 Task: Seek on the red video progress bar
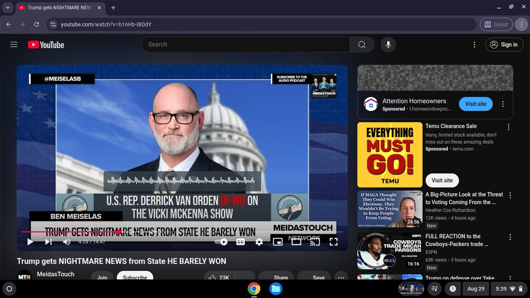click(182, 232)
